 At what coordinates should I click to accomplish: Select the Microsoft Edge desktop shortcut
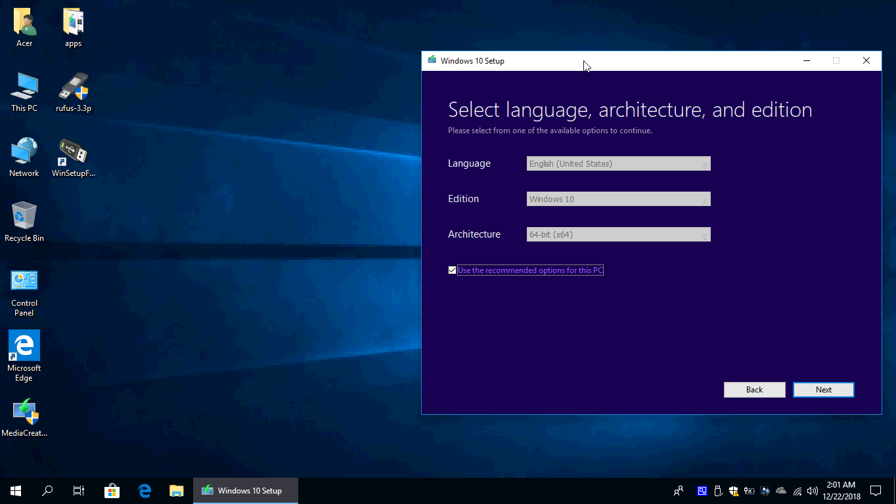tap(24, 356)
